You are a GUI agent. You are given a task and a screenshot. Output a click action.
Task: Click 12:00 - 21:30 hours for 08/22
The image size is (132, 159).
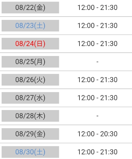tap(97, 8)
